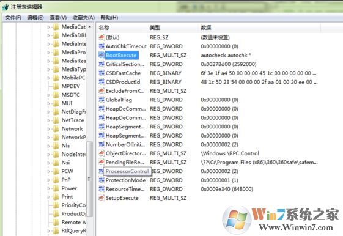Click the MPDEV folder icon

point(56,86)
